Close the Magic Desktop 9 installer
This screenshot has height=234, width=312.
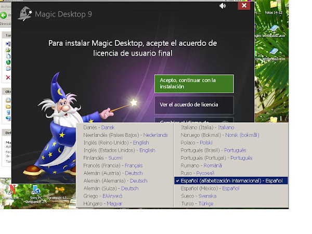(x=244, y=6)
